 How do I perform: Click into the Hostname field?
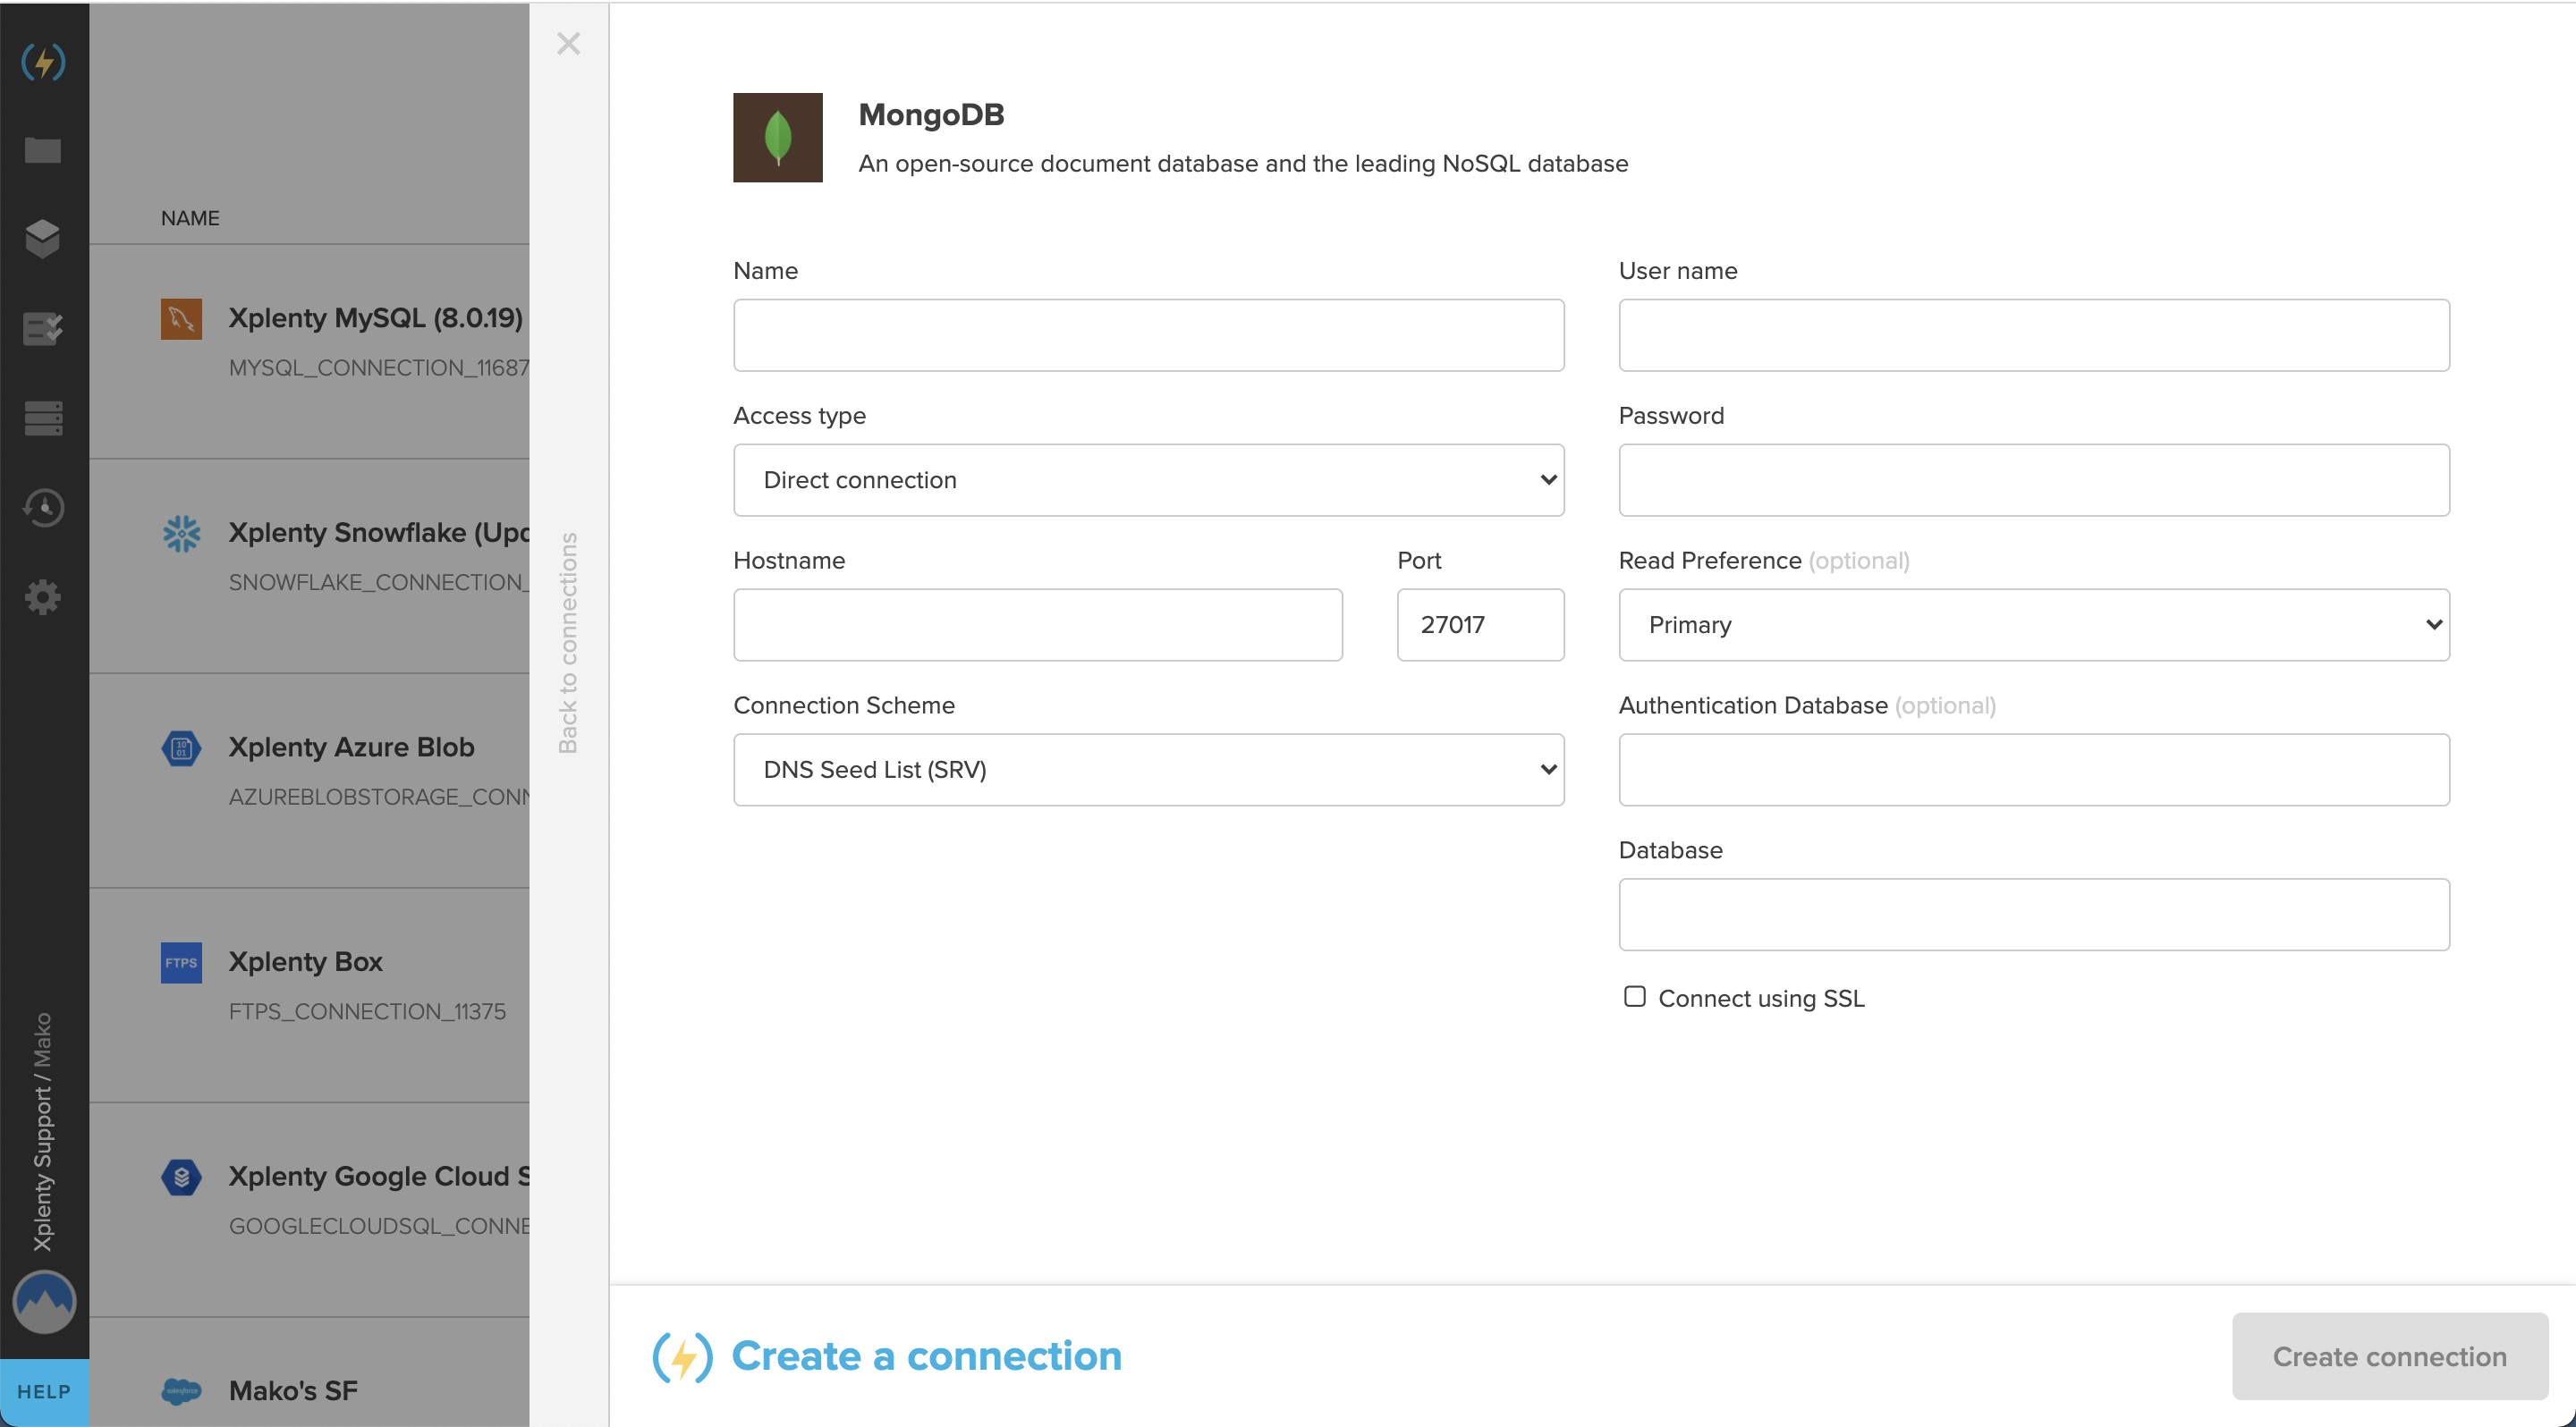coord(1037,625)
